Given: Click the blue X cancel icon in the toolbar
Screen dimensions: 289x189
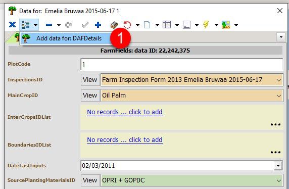Looking at the screenshot, I should 12,25.
